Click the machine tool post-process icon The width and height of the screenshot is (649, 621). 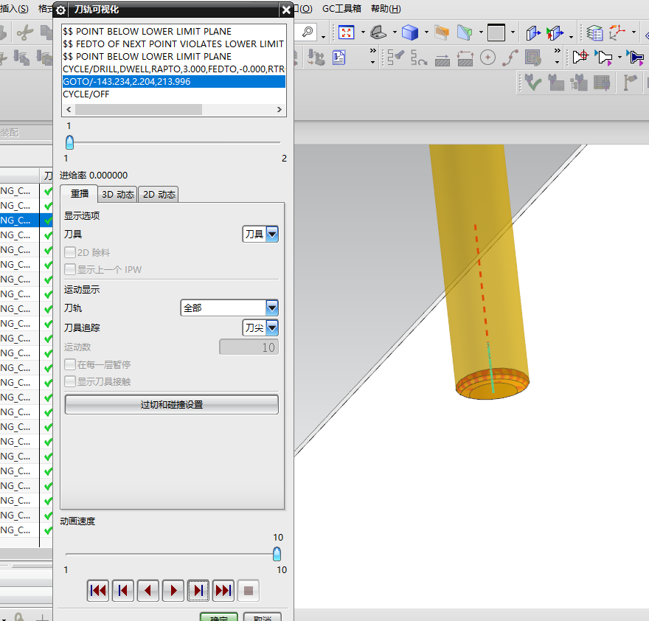[316, 58]
